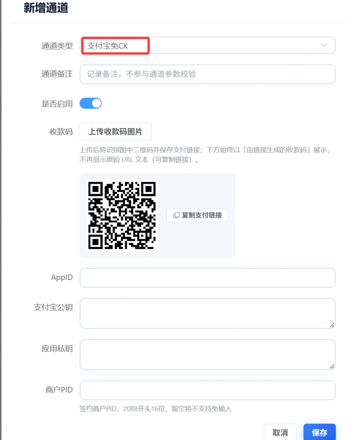
Task: Focus the 支付宝公钥 text area
Action: 208,313
